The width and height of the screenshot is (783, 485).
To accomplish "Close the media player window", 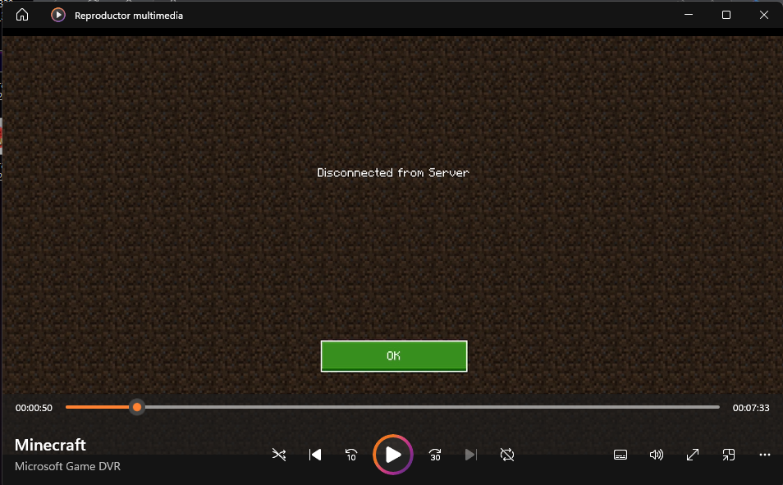I will (764, 15).
